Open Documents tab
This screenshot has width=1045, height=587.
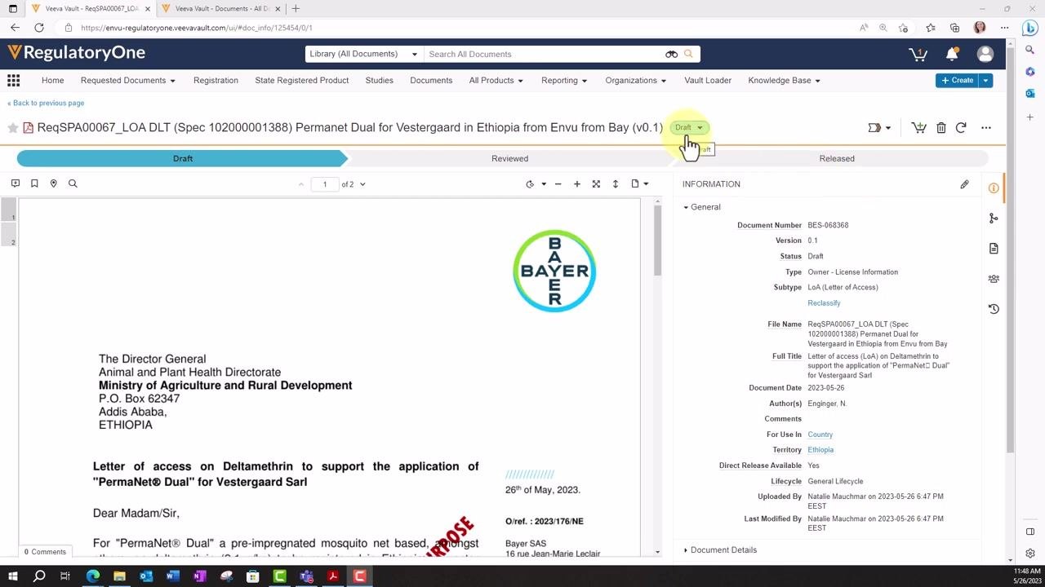[431, 80]
